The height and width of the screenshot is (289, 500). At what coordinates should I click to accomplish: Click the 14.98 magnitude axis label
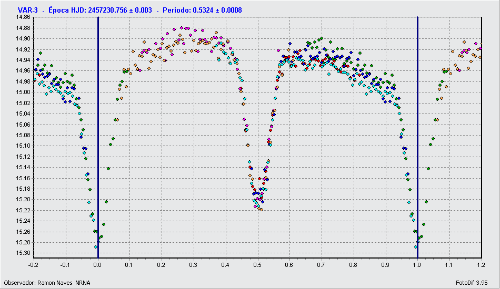tap(23, 81)
